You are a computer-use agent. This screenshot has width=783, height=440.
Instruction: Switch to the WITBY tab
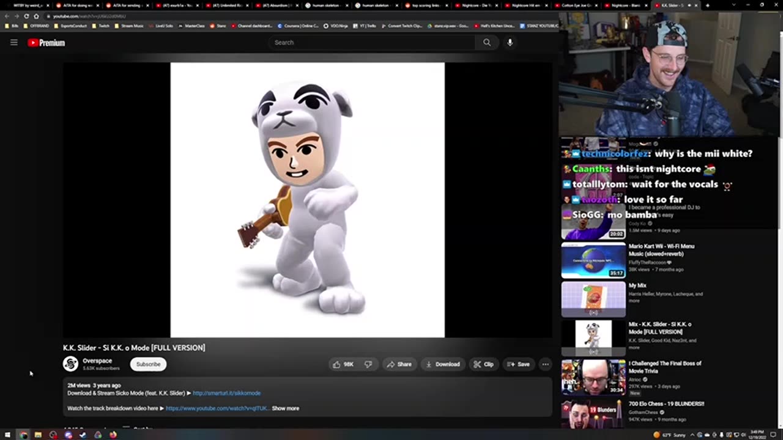coord(26,5)
